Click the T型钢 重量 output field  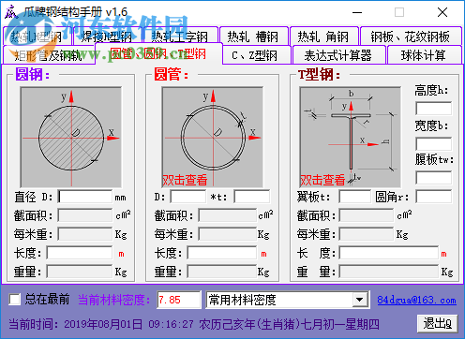click(389, 272)
